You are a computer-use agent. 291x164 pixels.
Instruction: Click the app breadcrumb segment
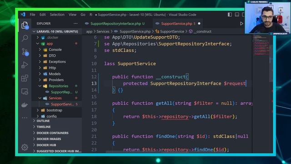click(x=89, y=31)
